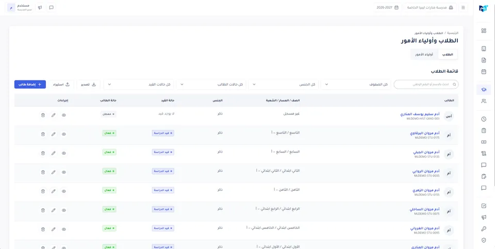
Task: Click the receipt scroll icon in sidebar
Action: tap(484, 154)
